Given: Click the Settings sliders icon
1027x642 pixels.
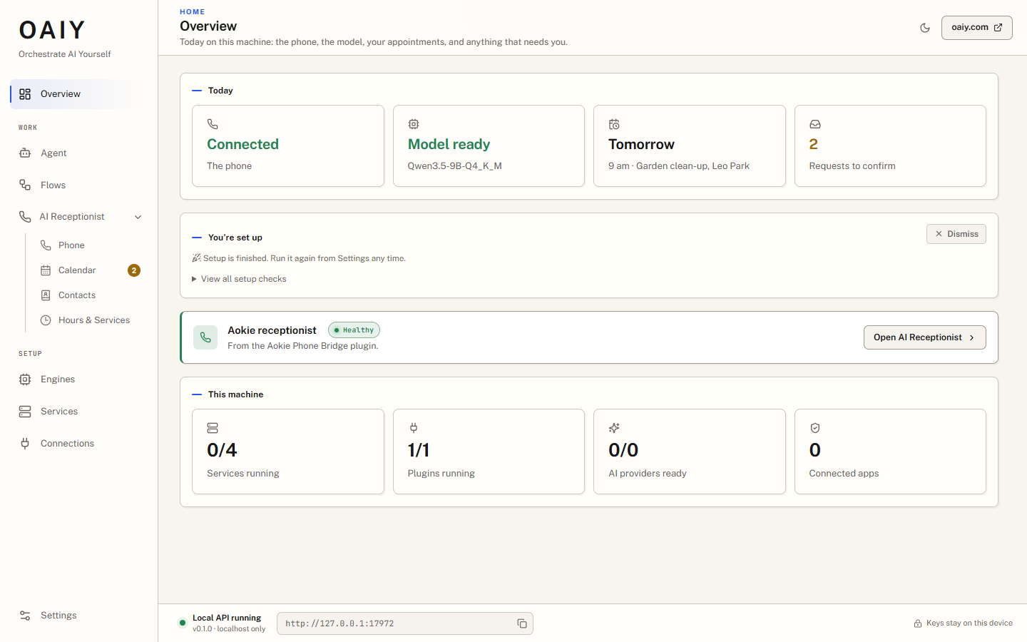Looking at the screenshot, I should [25, 616].
